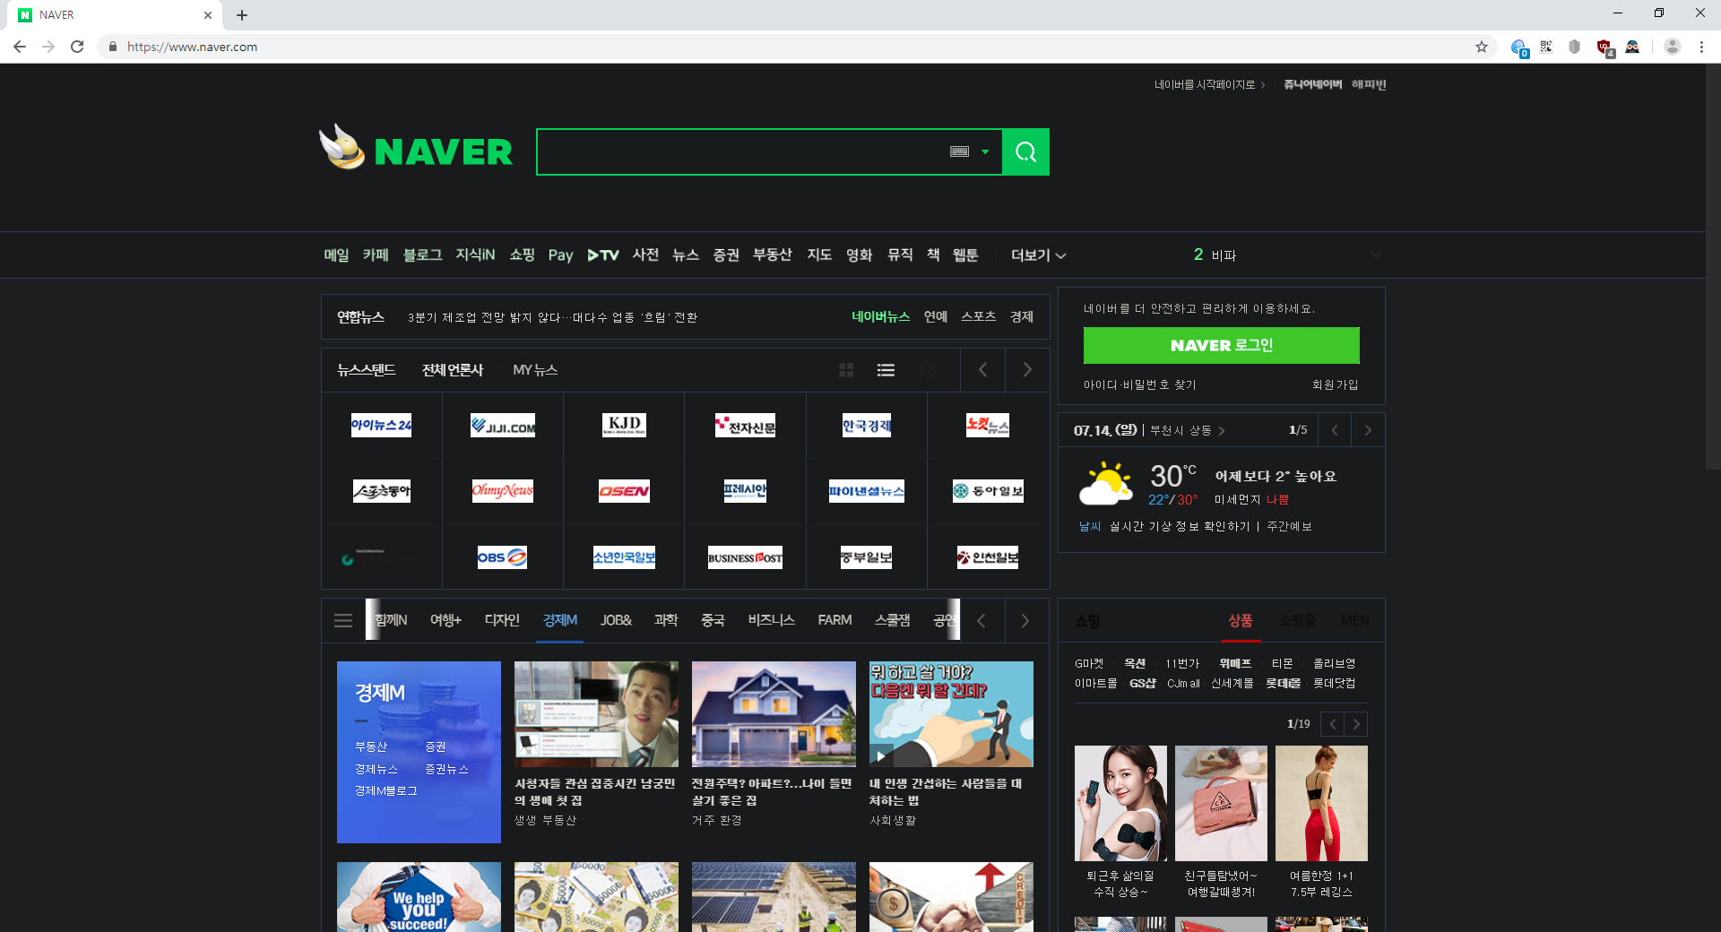
Task: Open the OhmyNews press logo
Action: [x=503, y=491]
